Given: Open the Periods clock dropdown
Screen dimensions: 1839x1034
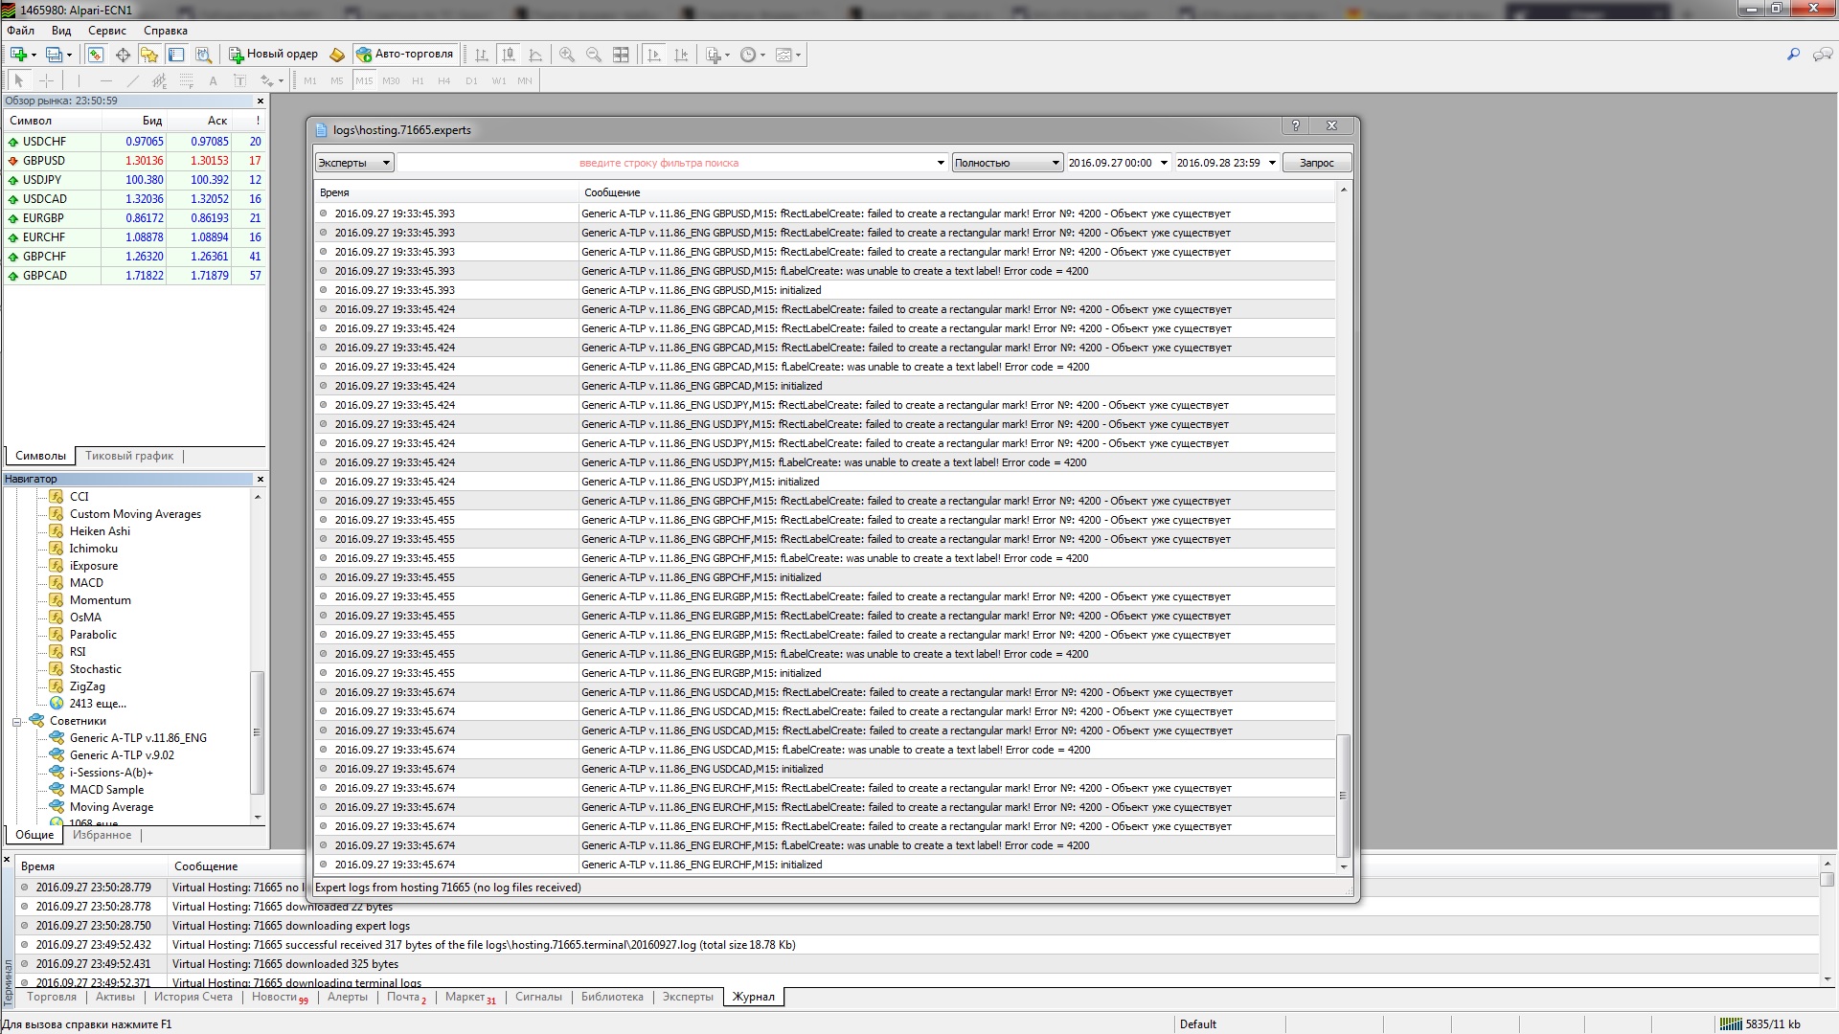Looking at the screenshot, I should pyautogui.click(x=753, y=55).
